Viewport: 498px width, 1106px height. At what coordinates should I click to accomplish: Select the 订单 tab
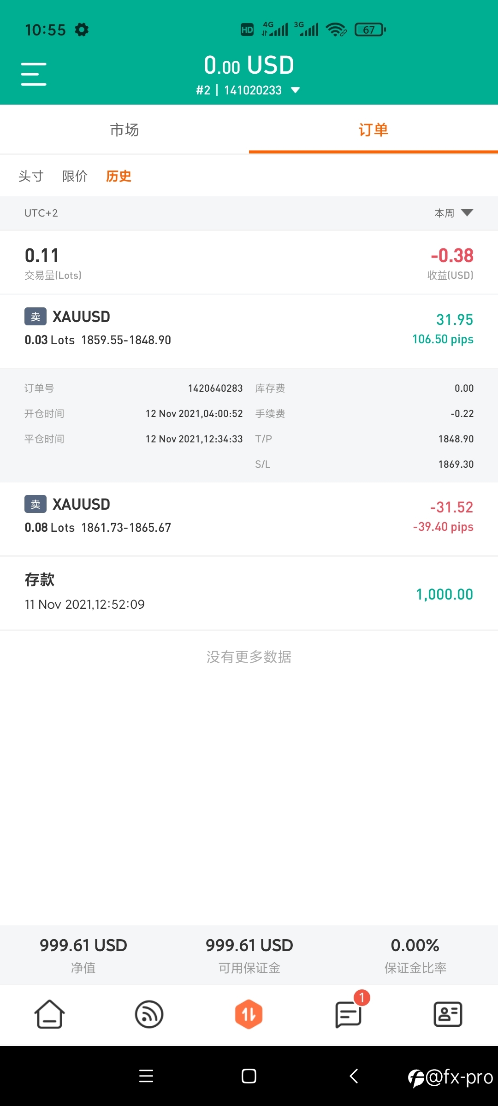click(x=373, y=129)
